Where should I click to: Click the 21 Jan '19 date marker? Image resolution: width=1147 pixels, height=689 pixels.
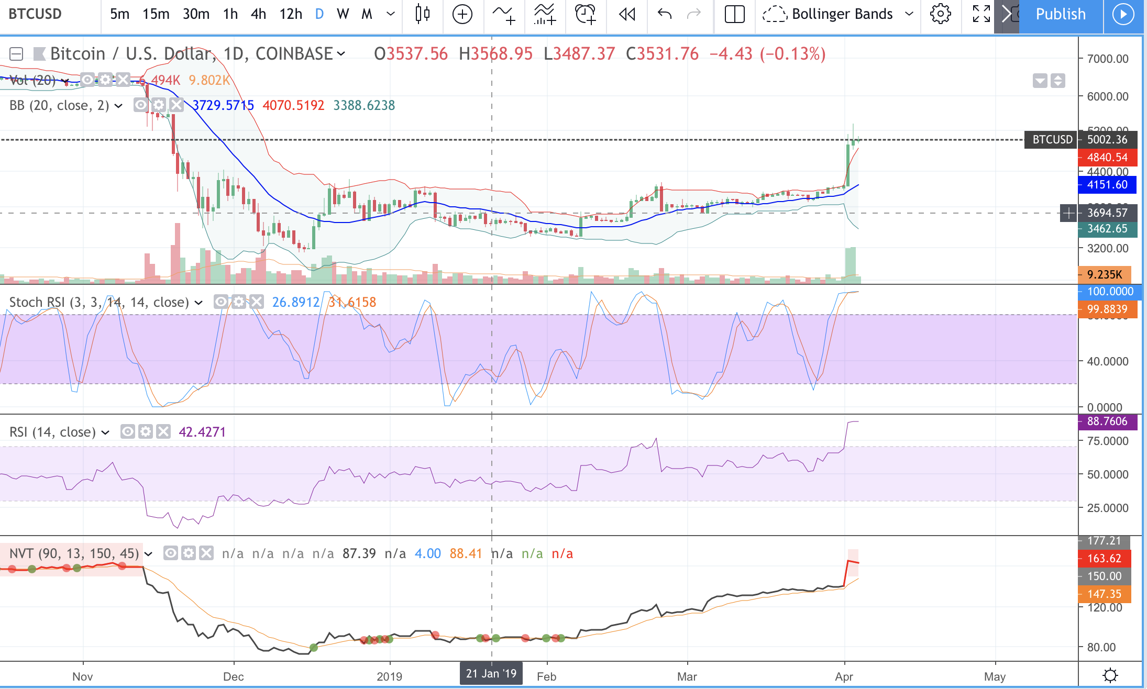click(x=490, y=673)
